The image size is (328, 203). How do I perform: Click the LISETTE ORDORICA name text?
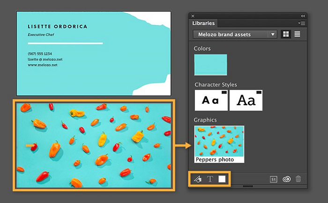pyautogui.click(x=58, y=27)
